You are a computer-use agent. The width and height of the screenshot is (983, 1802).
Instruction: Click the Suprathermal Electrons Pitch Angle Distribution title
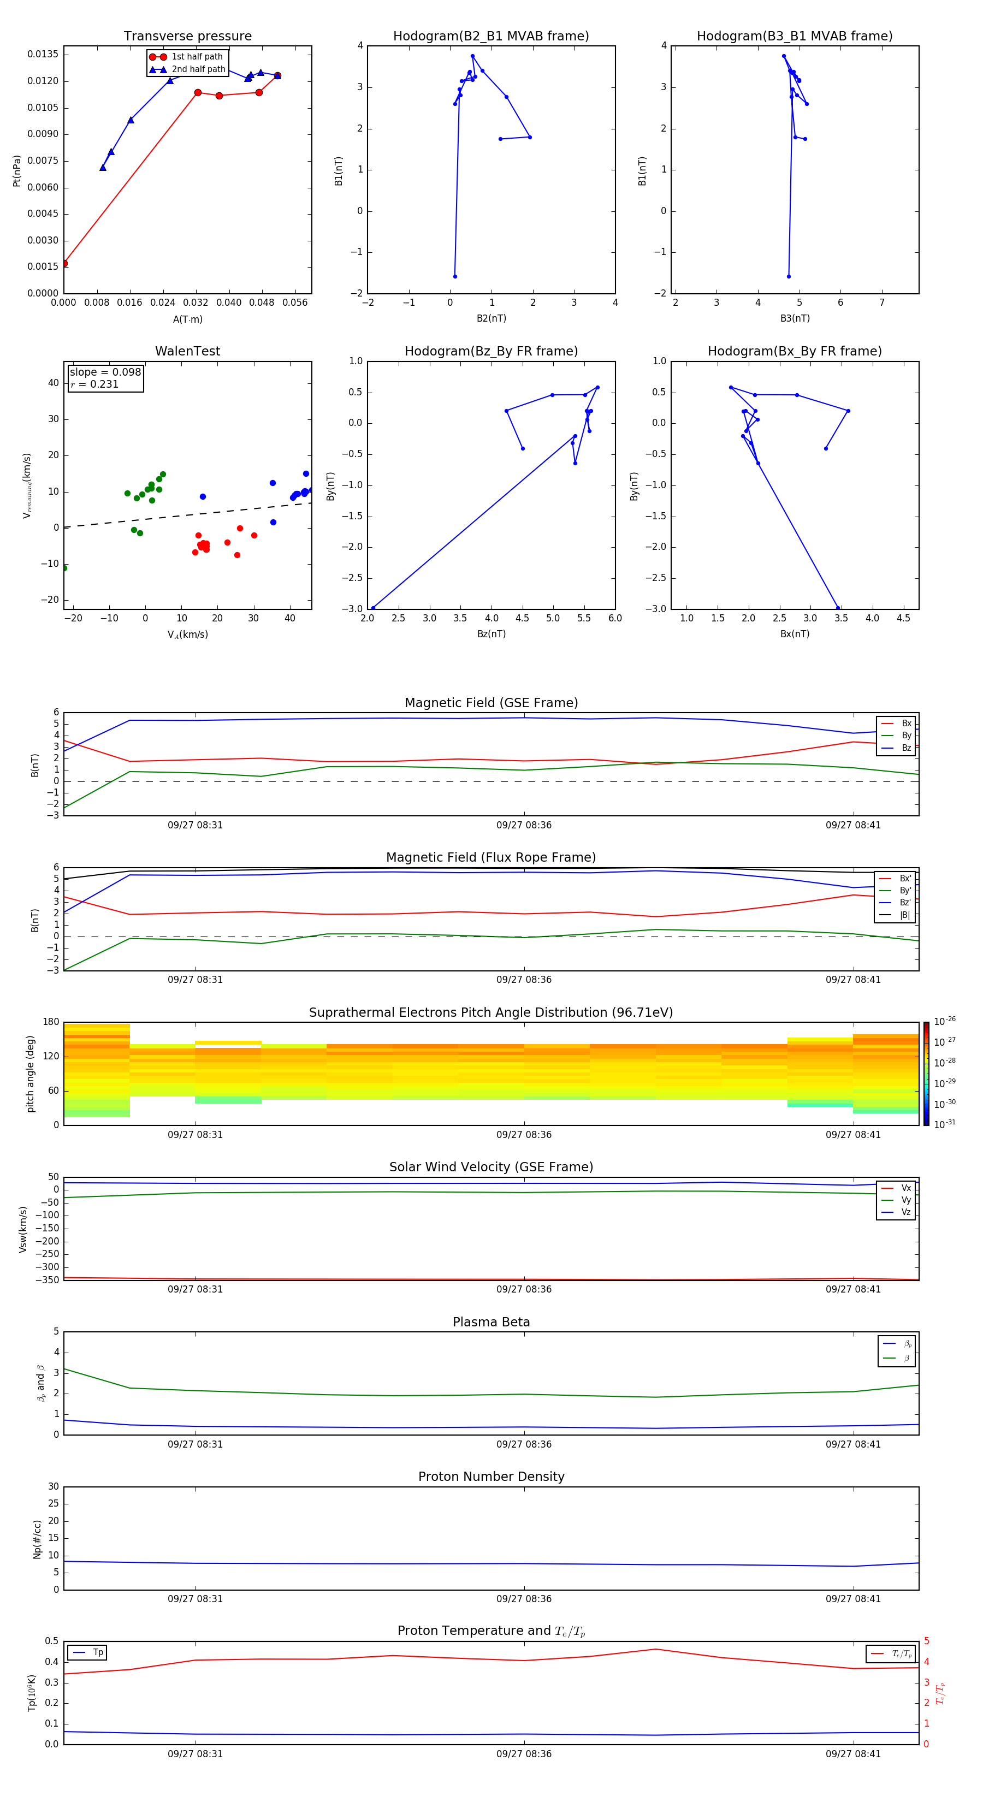[x=491, y=1013]
